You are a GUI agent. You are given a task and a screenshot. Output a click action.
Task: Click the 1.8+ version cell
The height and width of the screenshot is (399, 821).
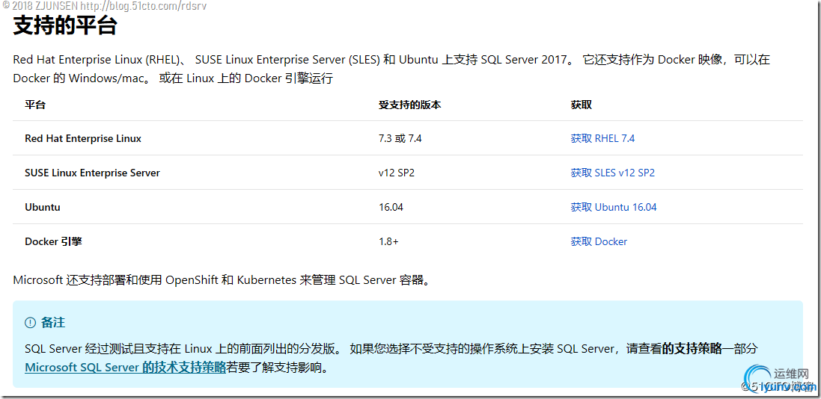(388, 241)
